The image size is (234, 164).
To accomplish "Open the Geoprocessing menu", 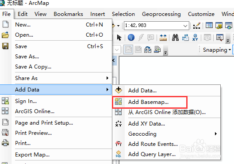I will 161,14.
